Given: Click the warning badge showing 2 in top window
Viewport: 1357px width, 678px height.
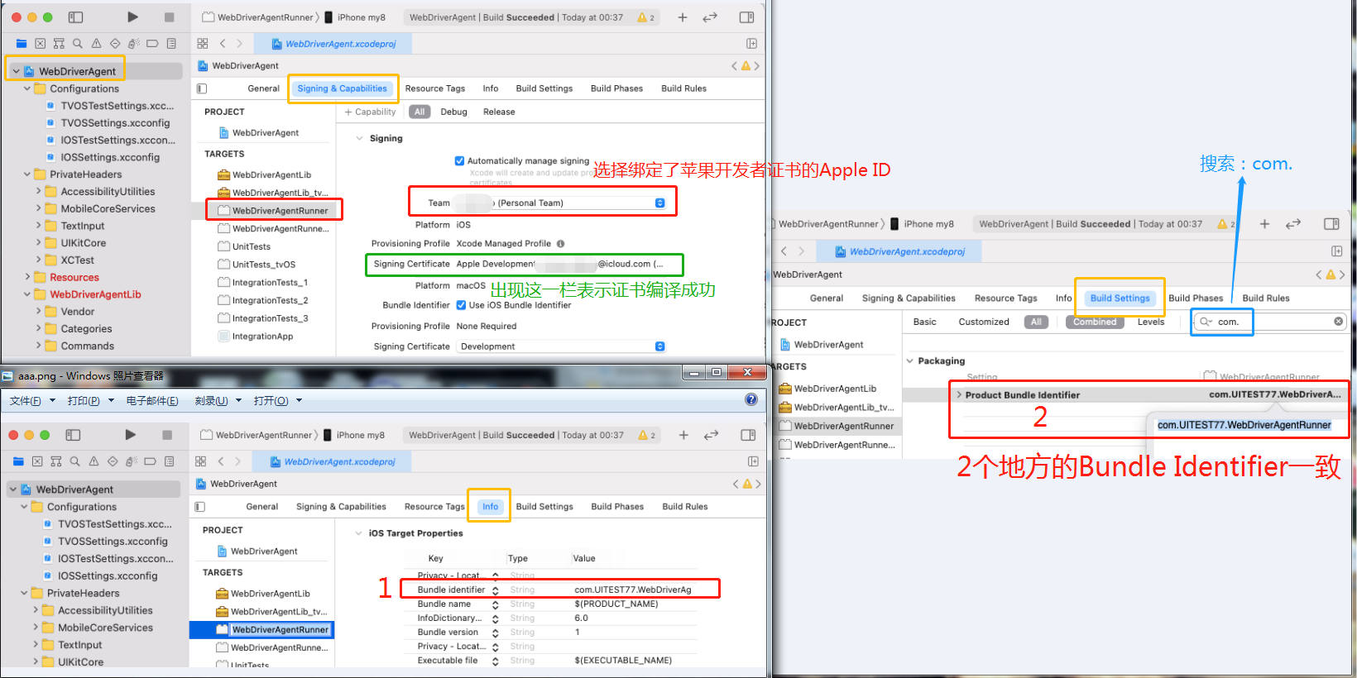Looking at the screenshot, I should pyautogui.click(x=646, y=17).
